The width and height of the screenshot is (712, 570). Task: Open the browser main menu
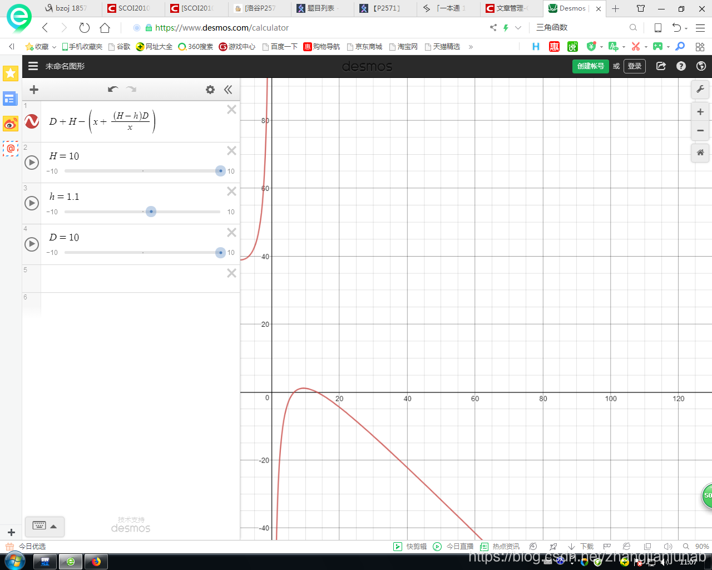coord(700,28)
